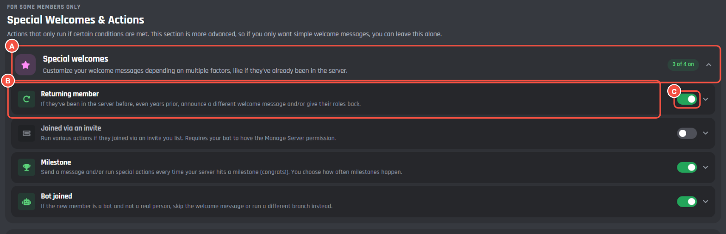The width and height of the screenshot is (726, 234).
Task: Select the Joined via an invite title
Action: pyautogui.click(x=71, y=128)
